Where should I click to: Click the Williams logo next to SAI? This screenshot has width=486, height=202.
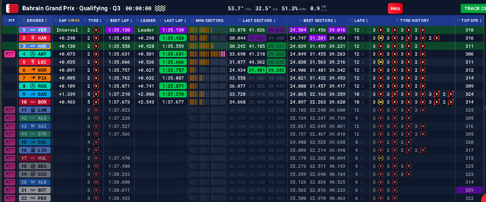(33, 126)
